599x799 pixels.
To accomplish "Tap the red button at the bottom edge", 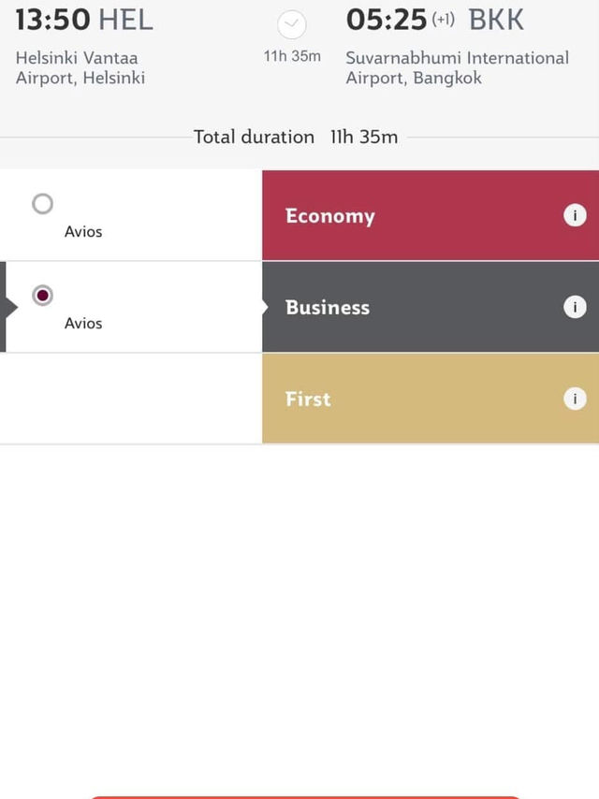I will tap(306, 797).
